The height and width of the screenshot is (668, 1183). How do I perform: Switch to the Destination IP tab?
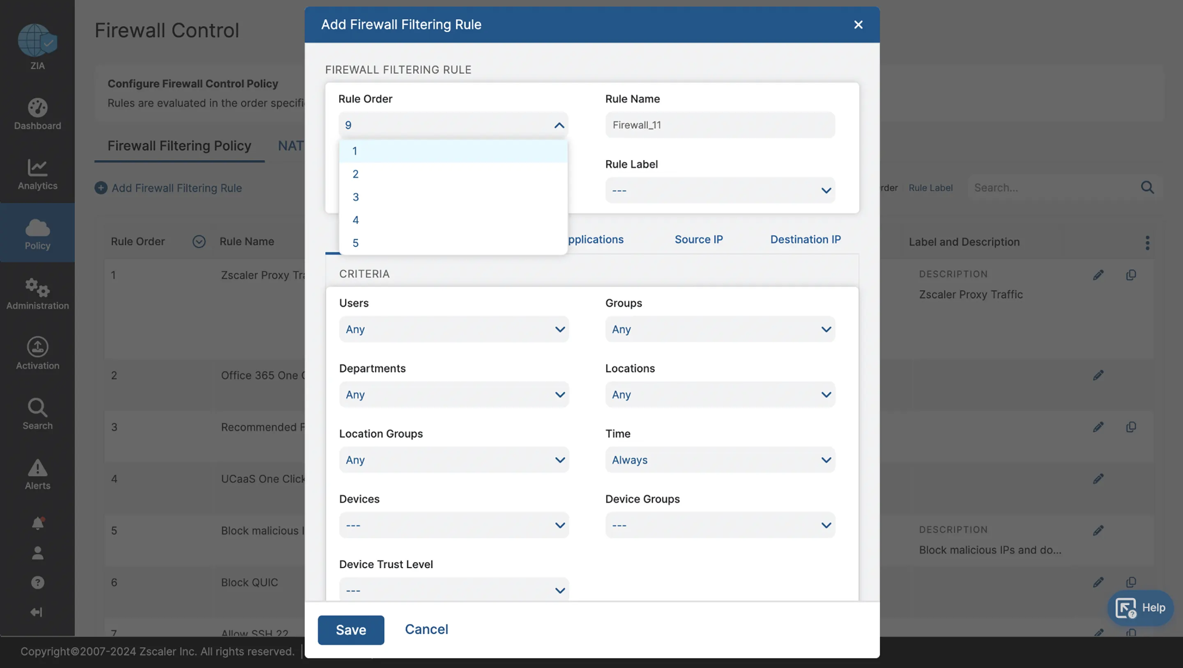click(805, 240)
